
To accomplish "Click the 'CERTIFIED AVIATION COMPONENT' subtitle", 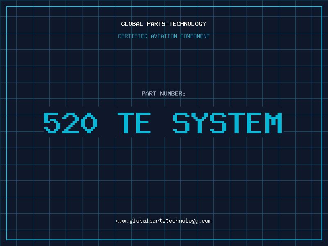I will (164, 36).
